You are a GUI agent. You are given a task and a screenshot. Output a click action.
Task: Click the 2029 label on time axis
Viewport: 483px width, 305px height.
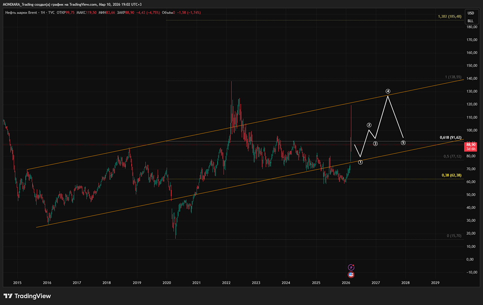435,283
